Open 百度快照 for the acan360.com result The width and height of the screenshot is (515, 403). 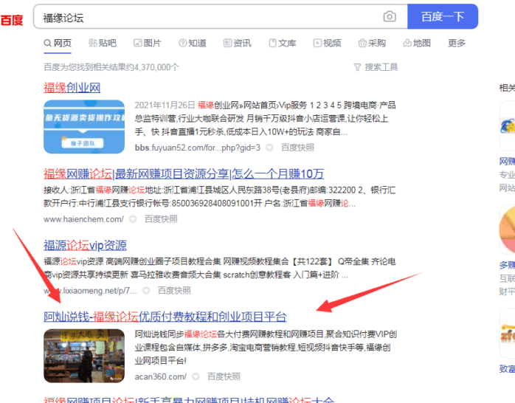tap(224, 376)
